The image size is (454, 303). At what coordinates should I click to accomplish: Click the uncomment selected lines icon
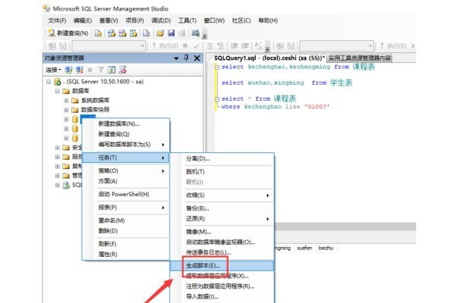[x=220, y=45]
